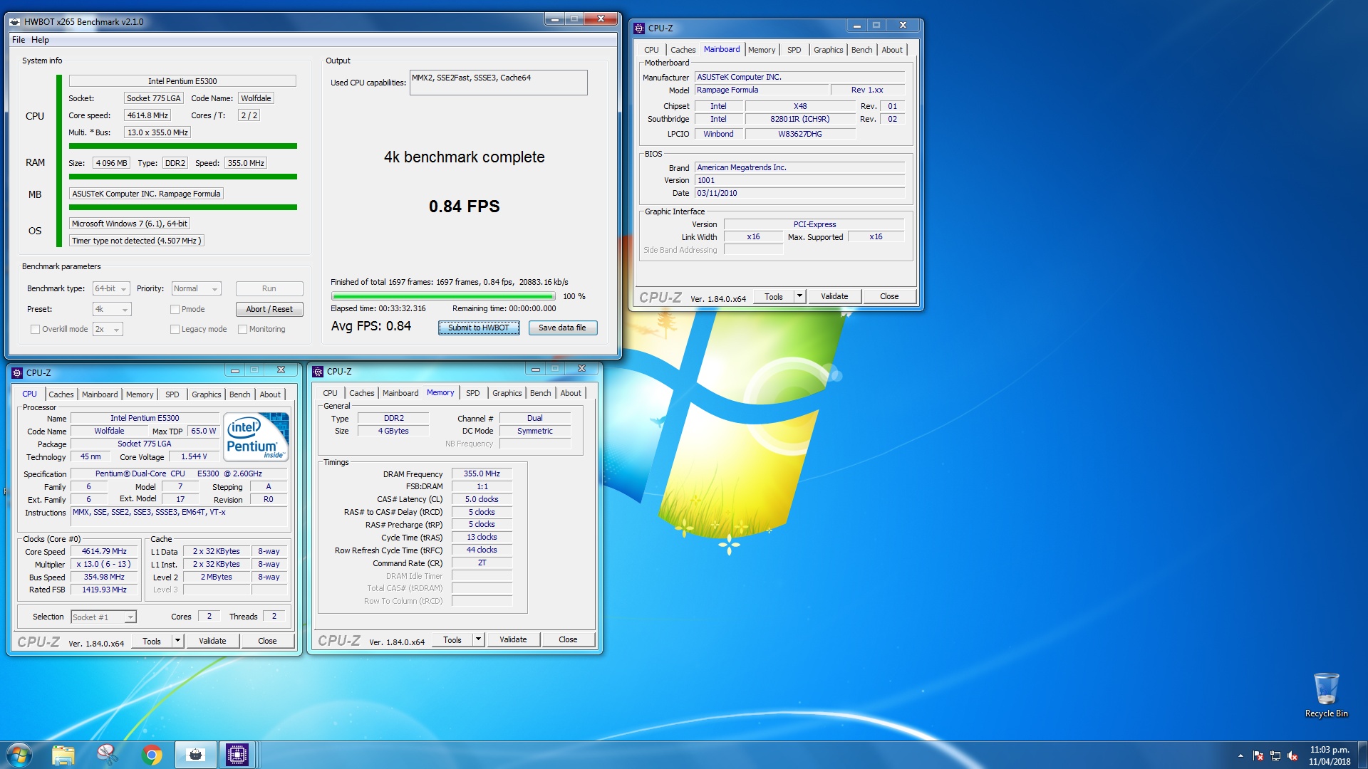Open the Socket #1 Selection dropdown
1368x769 pixels.
103,617
